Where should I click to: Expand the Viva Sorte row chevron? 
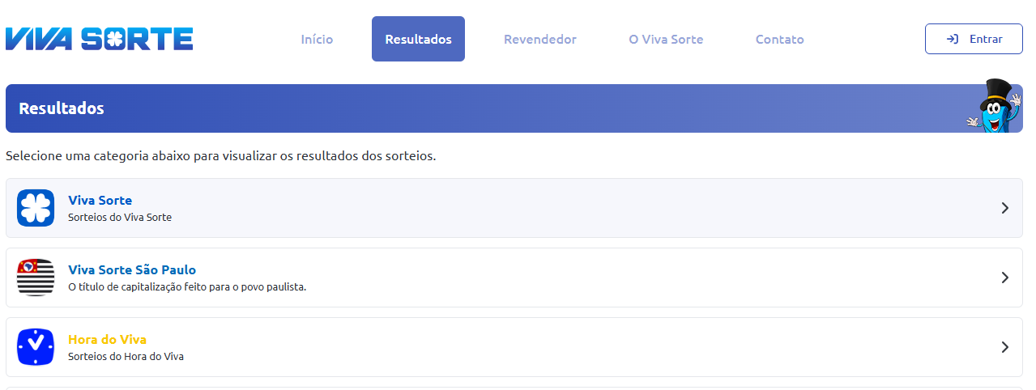[1005, 208]
